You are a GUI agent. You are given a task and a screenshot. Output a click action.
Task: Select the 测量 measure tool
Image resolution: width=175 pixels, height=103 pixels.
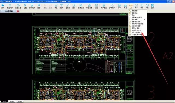pos(56,6)
